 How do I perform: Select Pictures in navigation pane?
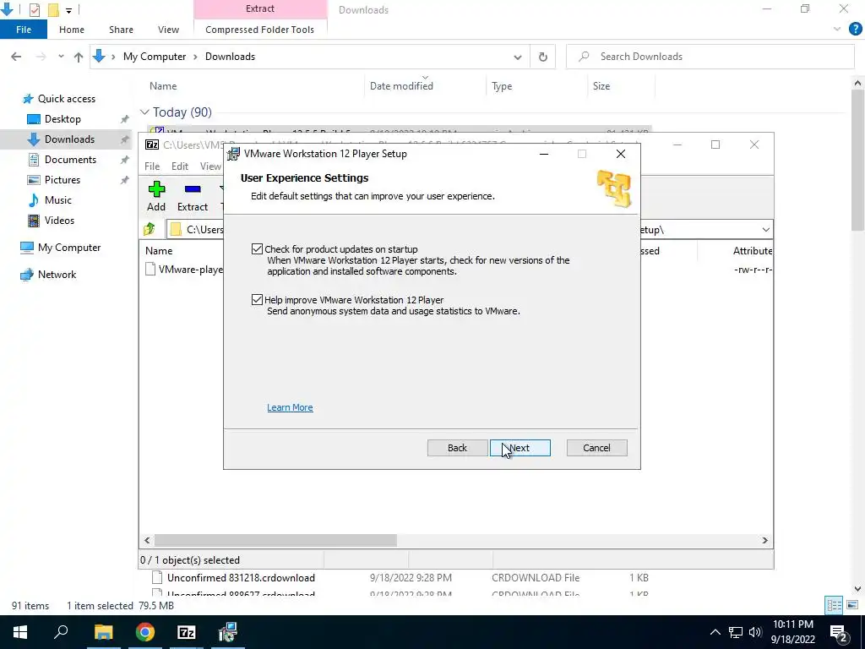coord(63,180)
